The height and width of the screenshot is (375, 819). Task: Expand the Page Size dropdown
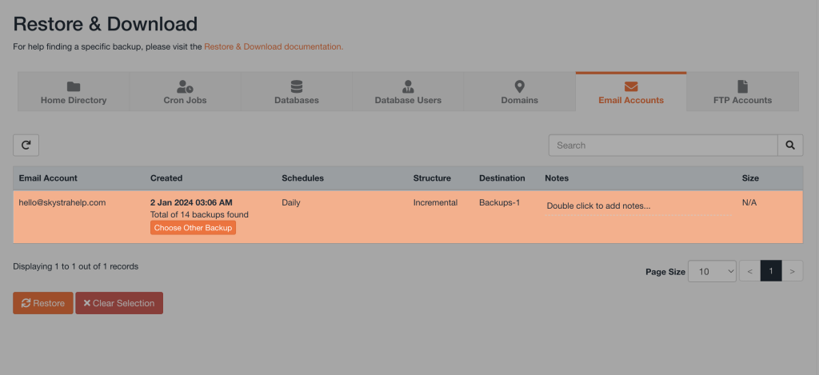pos(712,271)
